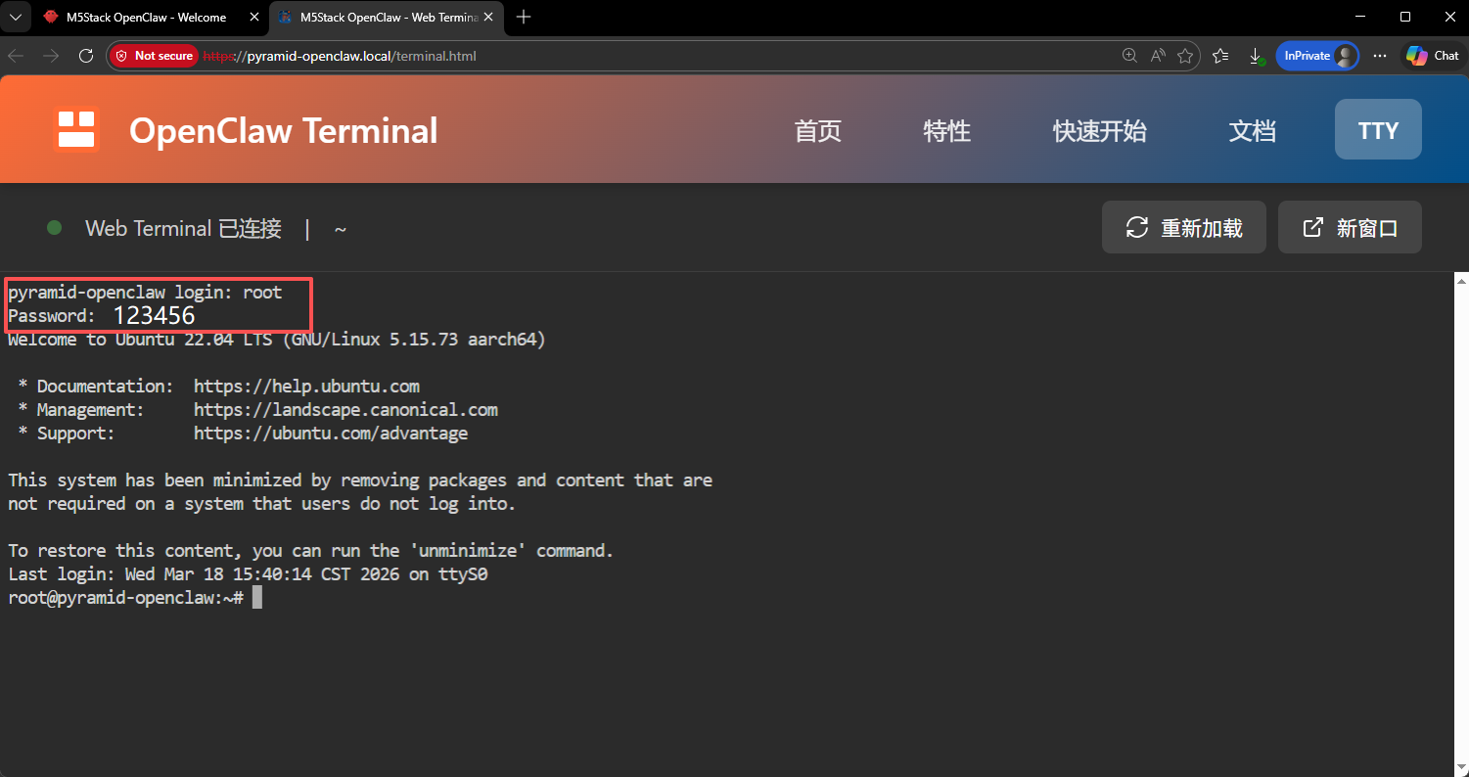The height and width of the screenshot is (777, 1469).
Task: Add page to favorites with star icon
Action: tap(1185, 56)
